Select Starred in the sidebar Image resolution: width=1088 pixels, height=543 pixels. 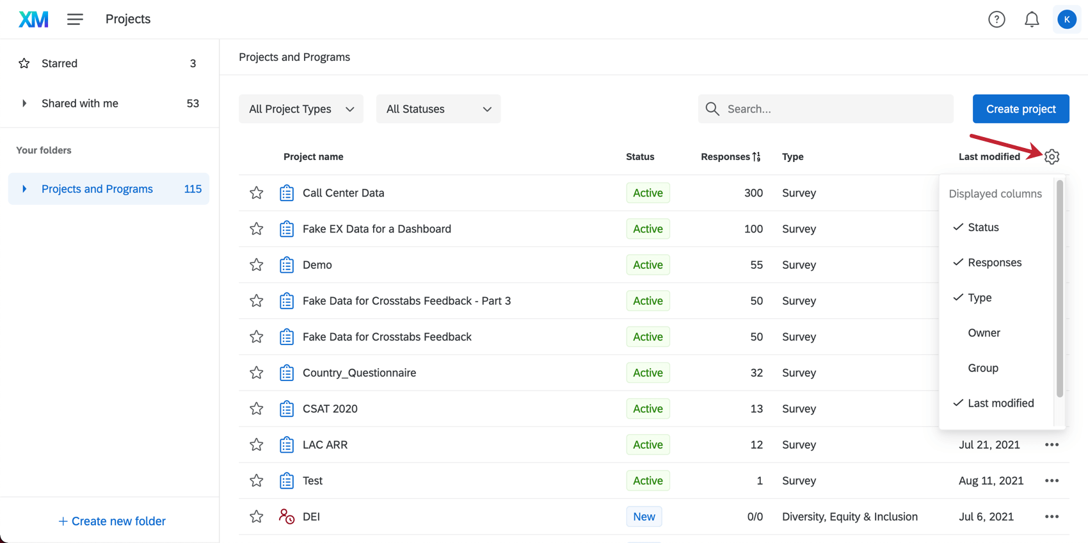click(x=60, y=63)
